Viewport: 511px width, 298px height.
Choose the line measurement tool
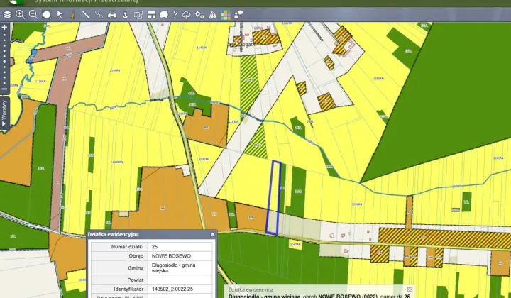pyautogui.click(x=86, y=14)
